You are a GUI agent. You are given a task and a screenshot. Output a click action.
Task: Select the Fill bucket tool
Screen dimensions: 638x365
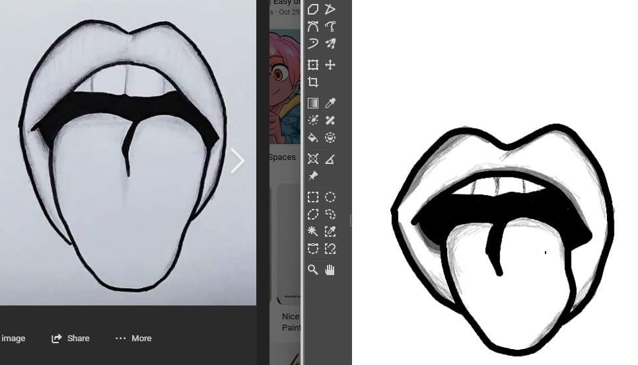pyautogui.click(x=313, y=138)
